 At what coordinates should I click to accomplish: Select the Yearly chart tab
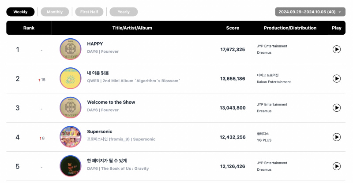[124, 12]
